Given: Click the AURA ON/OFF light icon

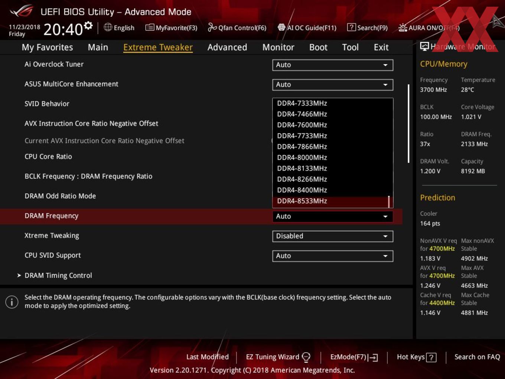Looking at the screenshot, I should [x=403, y=27].
